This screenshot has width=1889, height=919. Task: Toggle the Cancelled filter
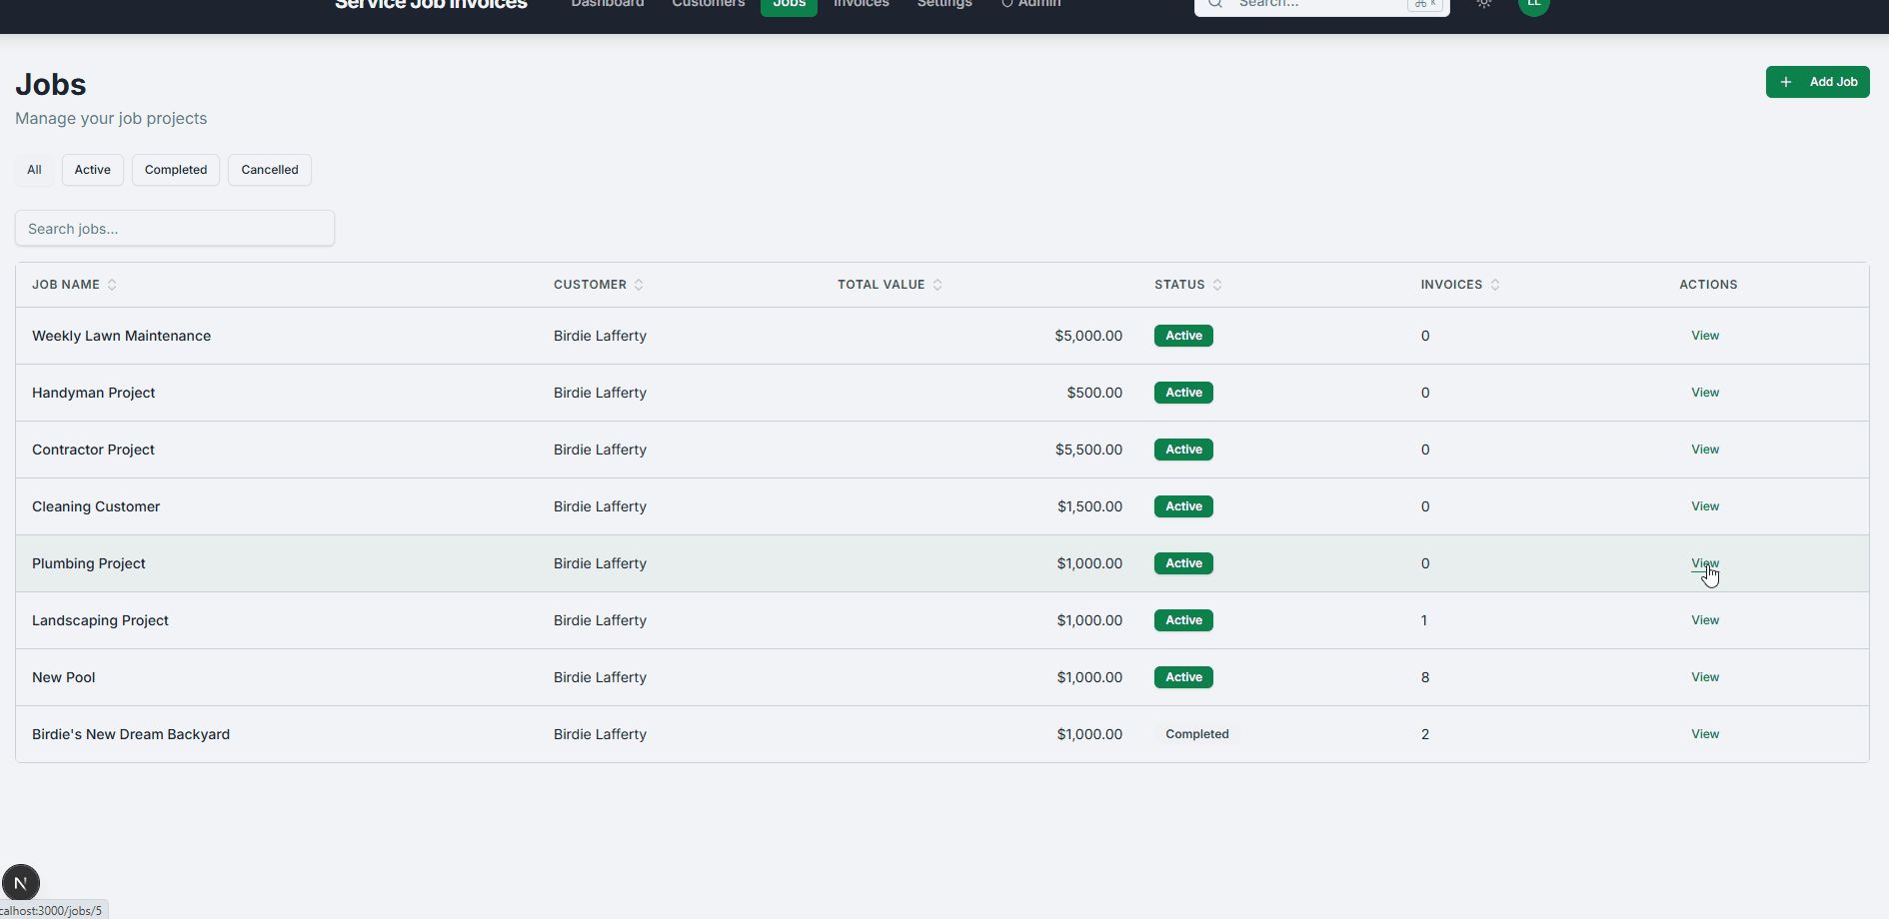pyautogui.click(x=269, y=170)
